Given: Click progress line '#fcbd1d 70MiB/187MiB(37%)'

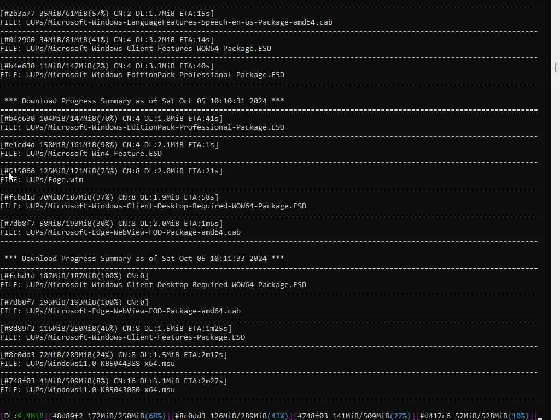Looking at the screenshot, I should (109, 197).
